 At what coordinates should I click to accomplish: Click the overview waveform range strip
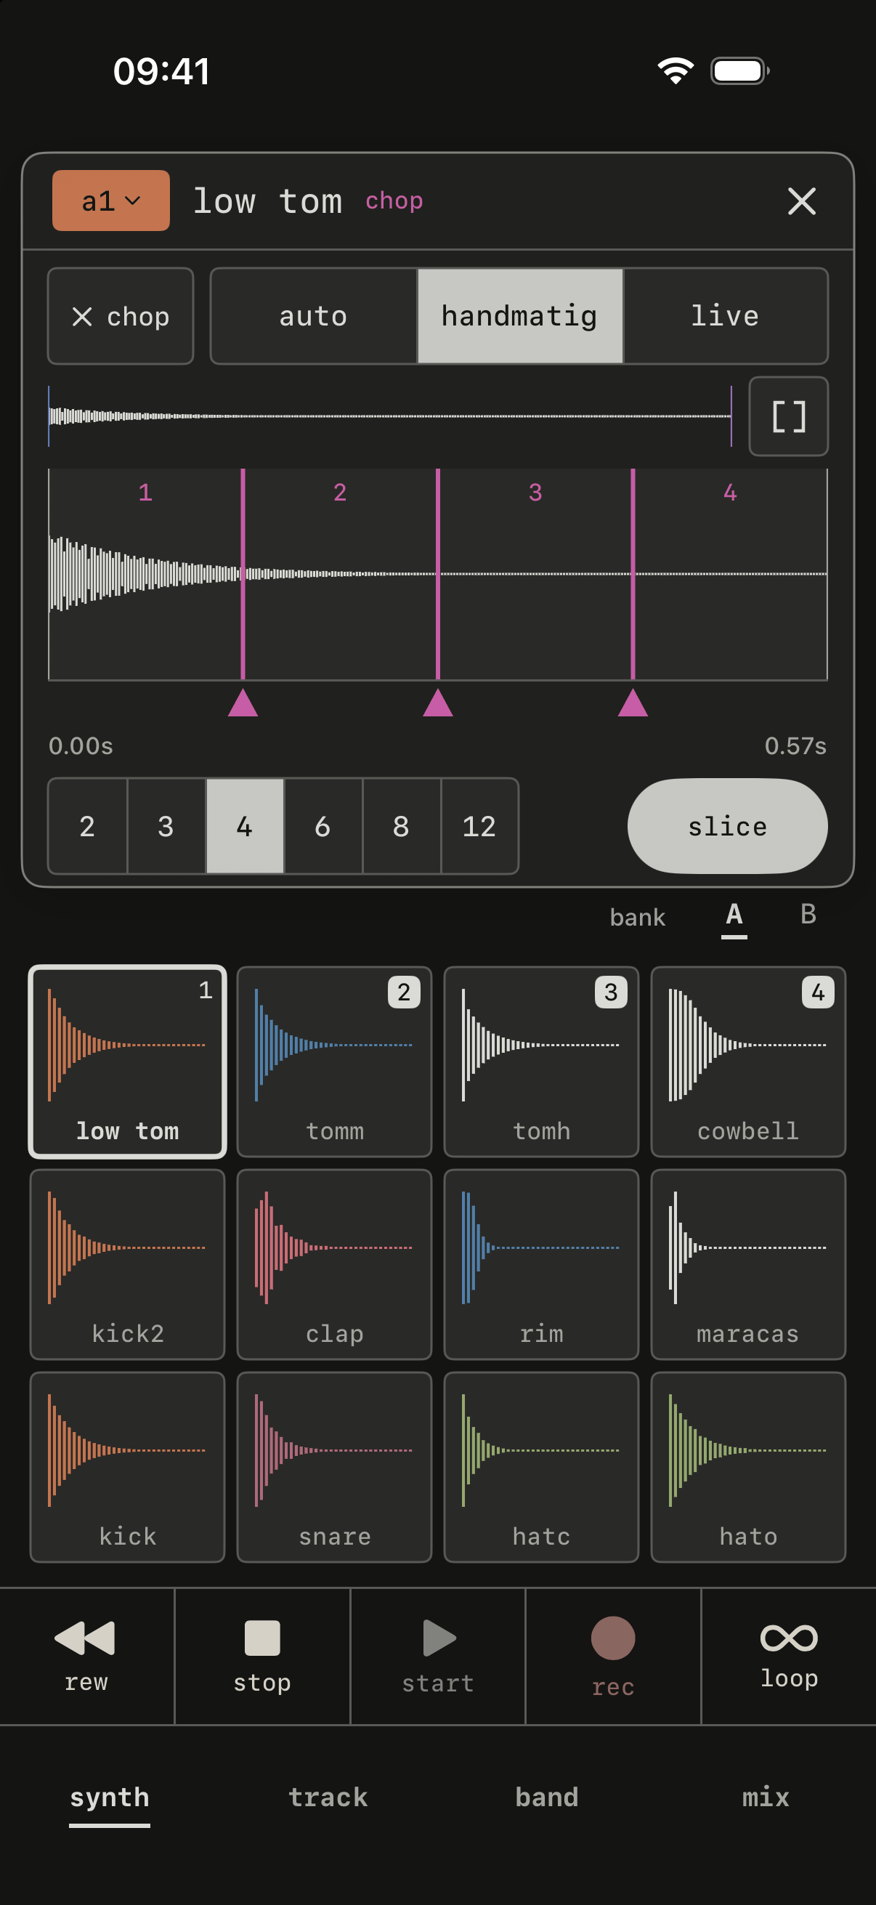(x=390, y=416)
